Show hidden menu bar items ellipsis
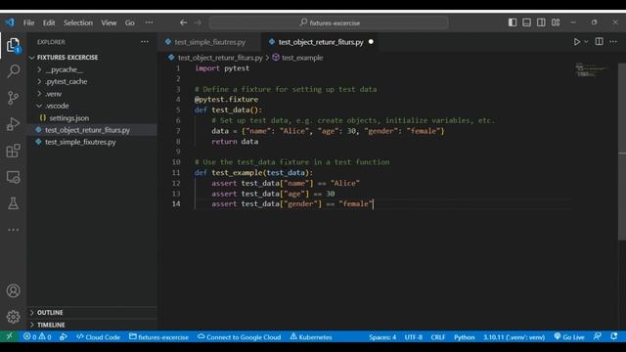This screenshot has width=626, height=352. [x=149, y=22]
